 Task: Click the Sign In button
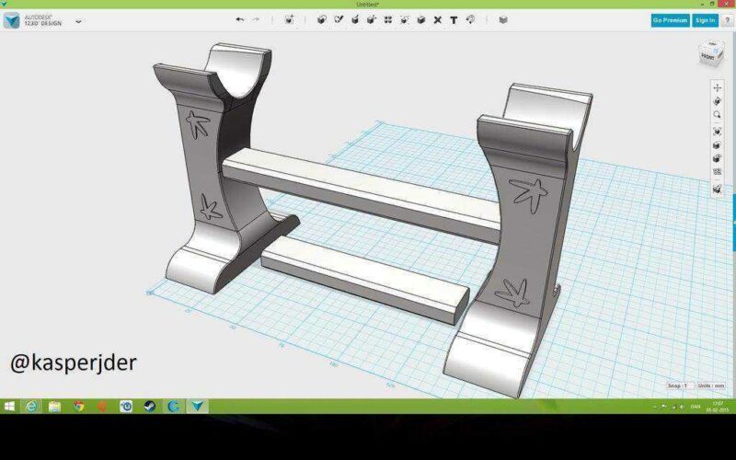pos(705,20)
